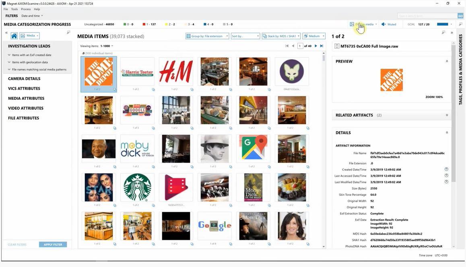
Task: Open the File Attributes filter section
Action: point(23,118)
